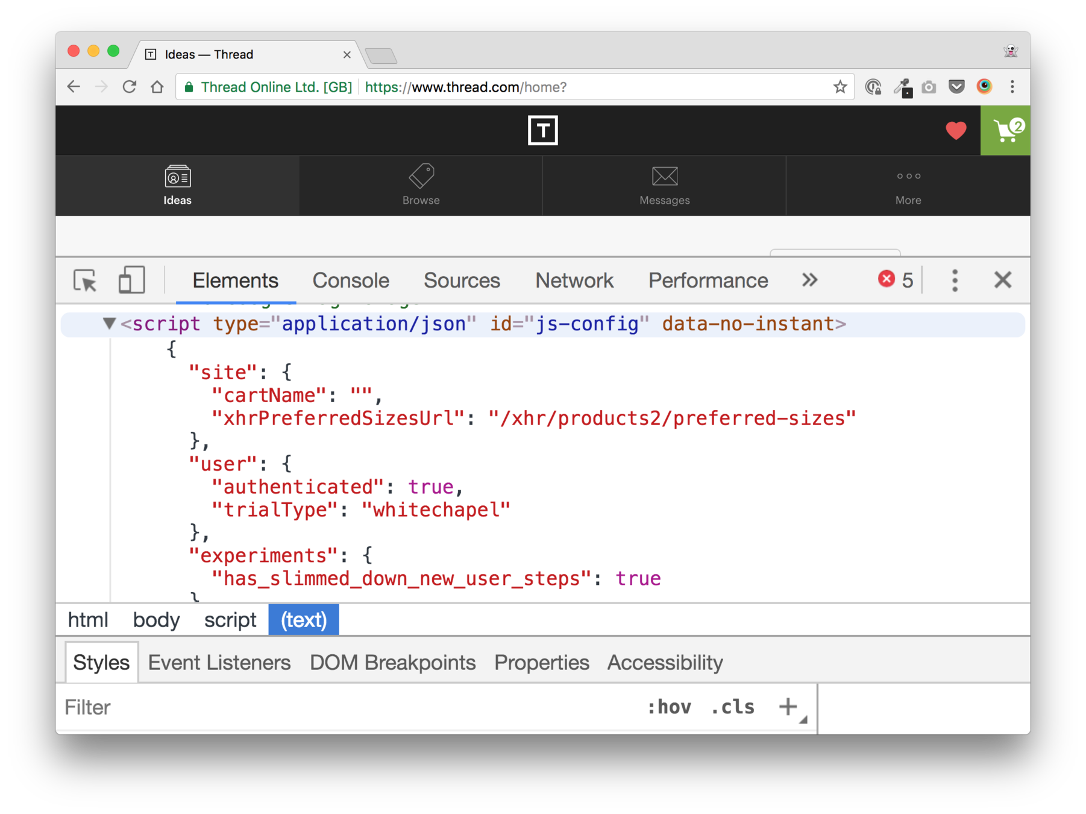Click the incognito profile icon
The image size is (1086, 814).
coord(1011,51)
